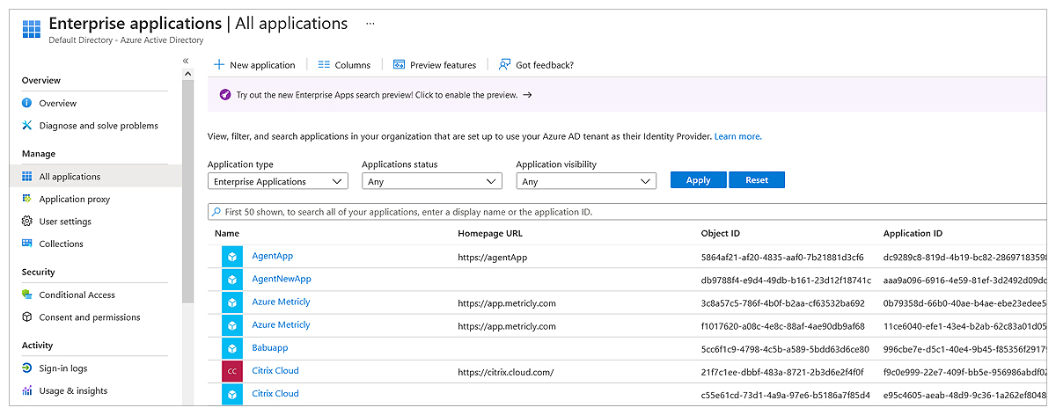1056x415 pixels.
Task: Click object ID db9788f4-e9d4-49db-b161-23d12f18741c
Action: [786, 280]
